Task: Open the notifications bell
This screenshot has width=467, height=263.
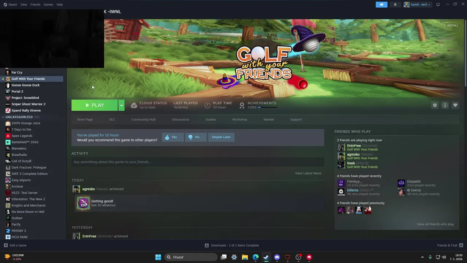Action: click(395, 4)
